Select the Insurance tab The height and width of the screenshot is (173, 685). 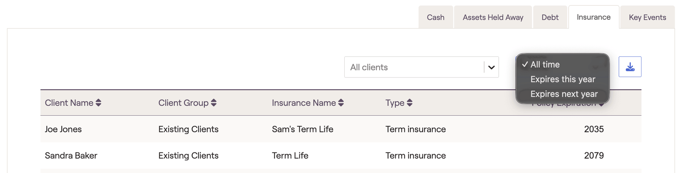pos(593,17)
